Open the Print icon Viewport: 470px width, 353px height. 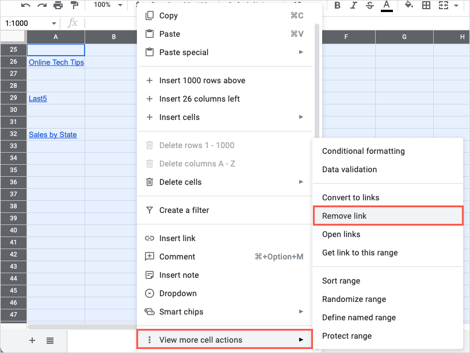pyautogui.click(x=58, y=5)
